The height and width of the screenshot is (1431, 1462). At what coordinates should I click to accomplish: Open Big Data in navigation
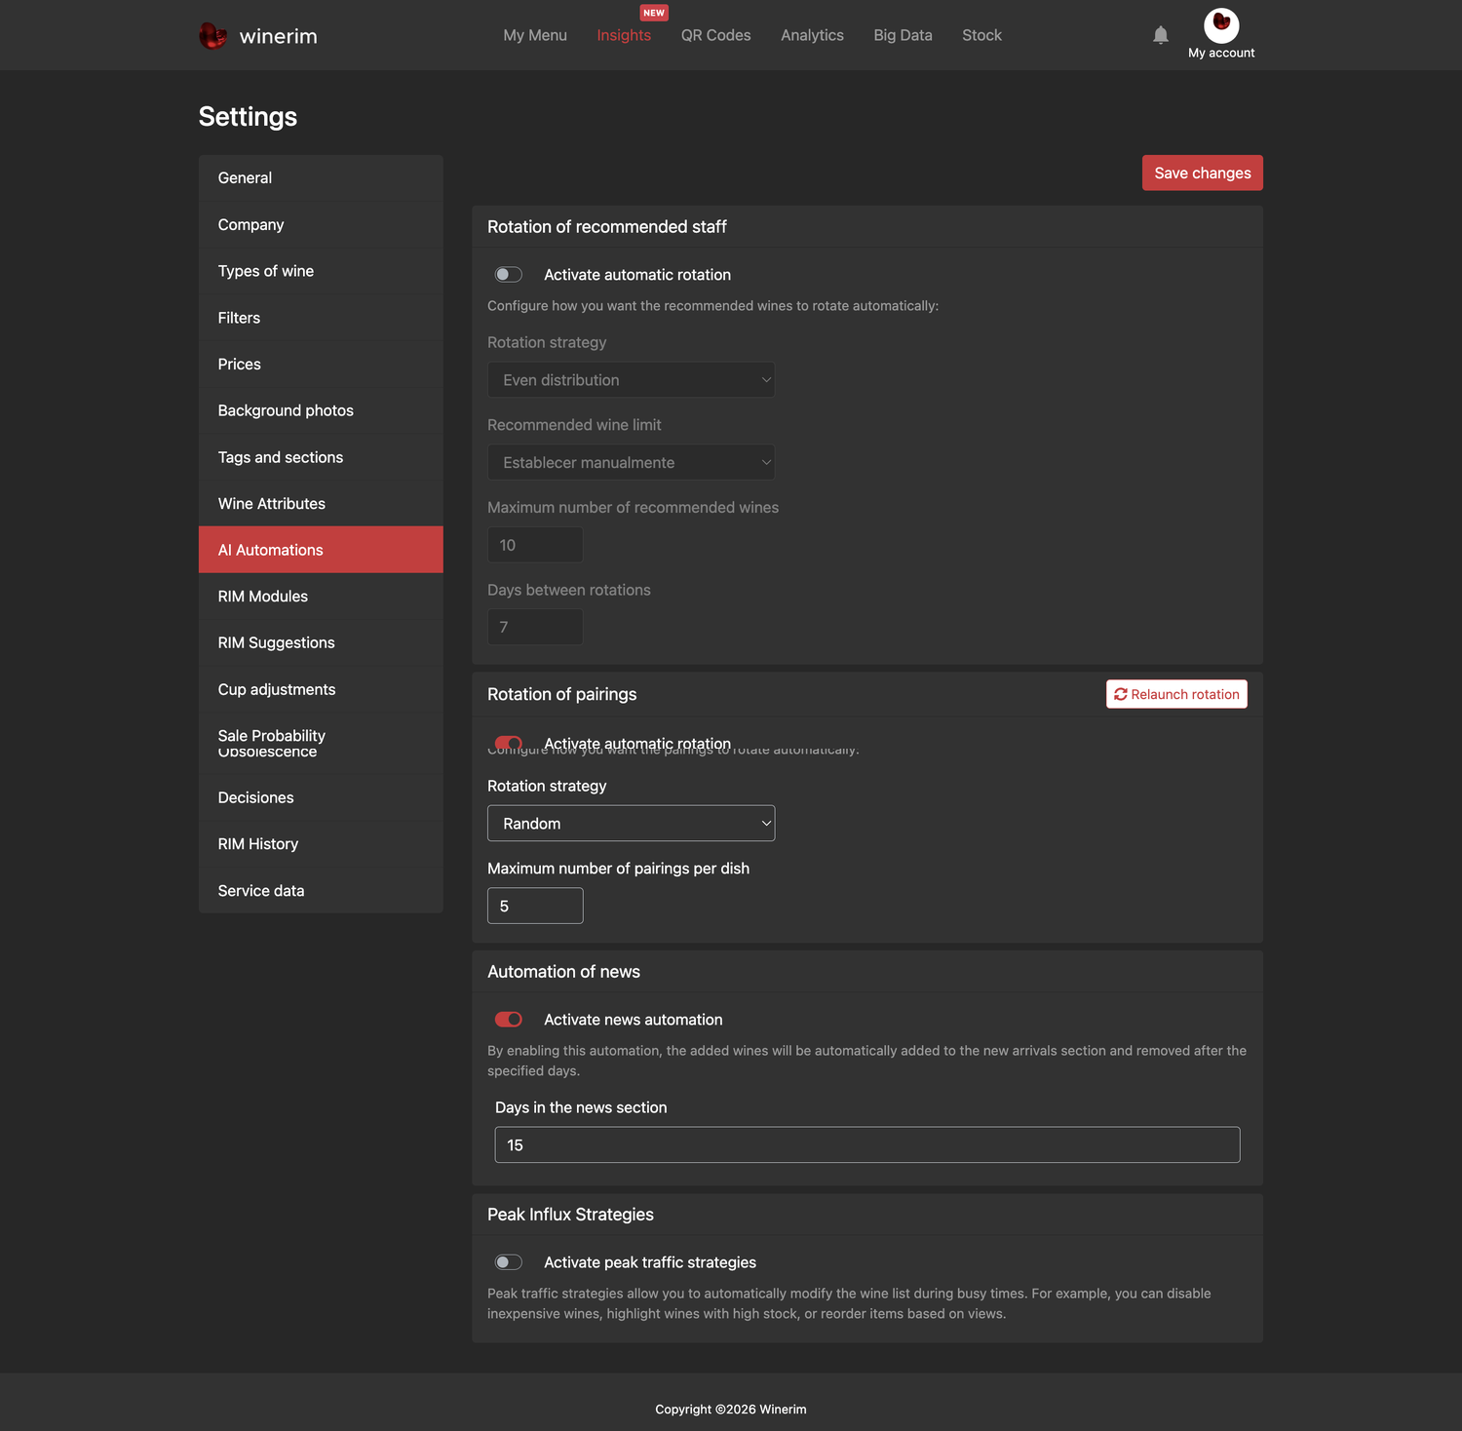[x=903, y=35]
